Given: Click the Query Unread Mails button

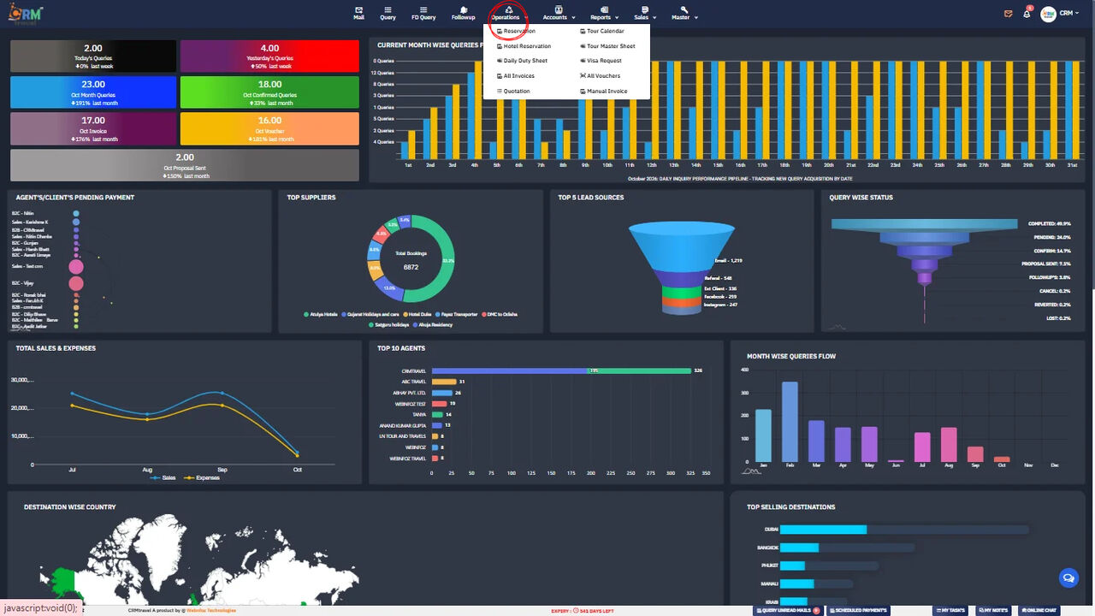Looking at the screenshot, I should coord(788,610).
